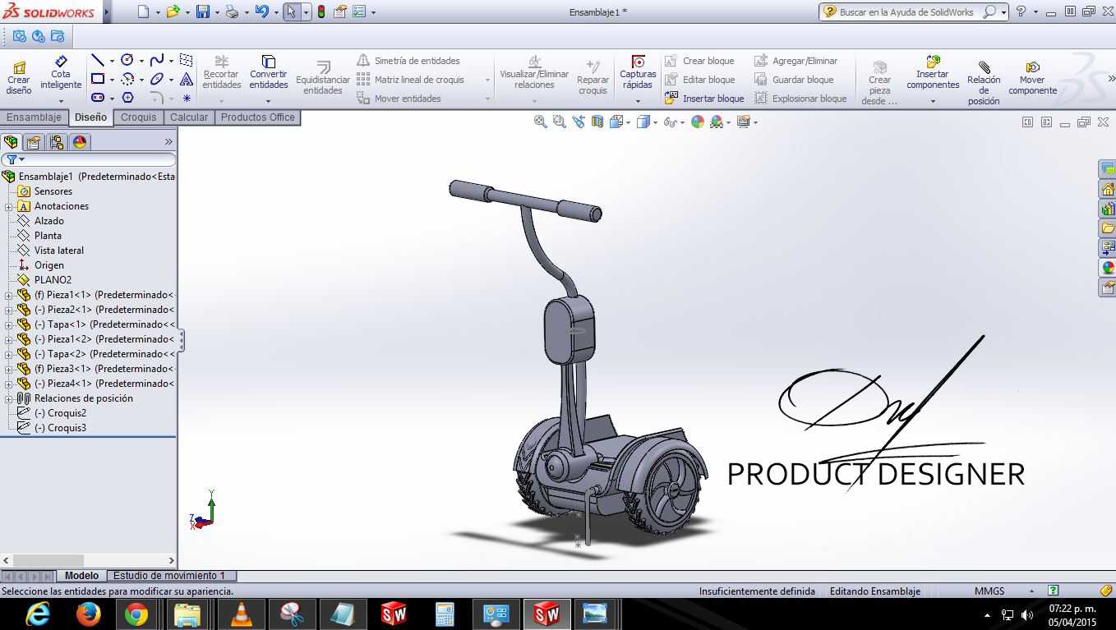Select the Line sketch tool
The width and height of the screenshot is (1116, 630).
[98, 60]
